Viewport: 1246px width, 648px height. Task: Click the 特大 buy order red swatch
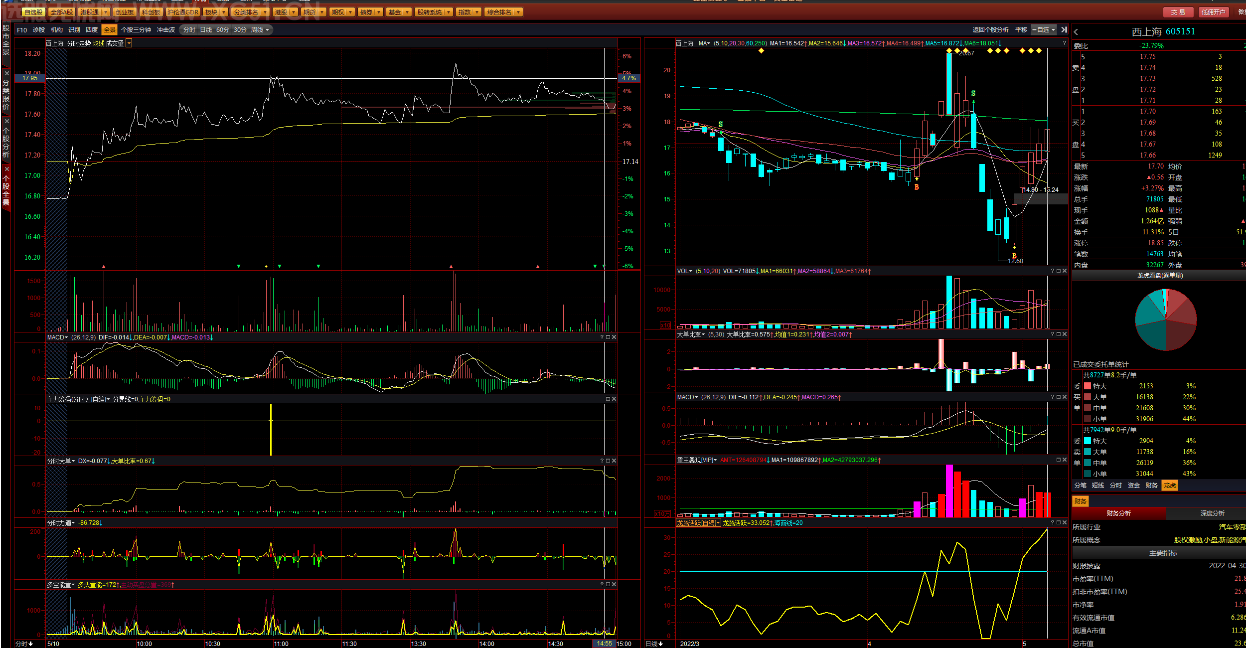coord(1088,386)
